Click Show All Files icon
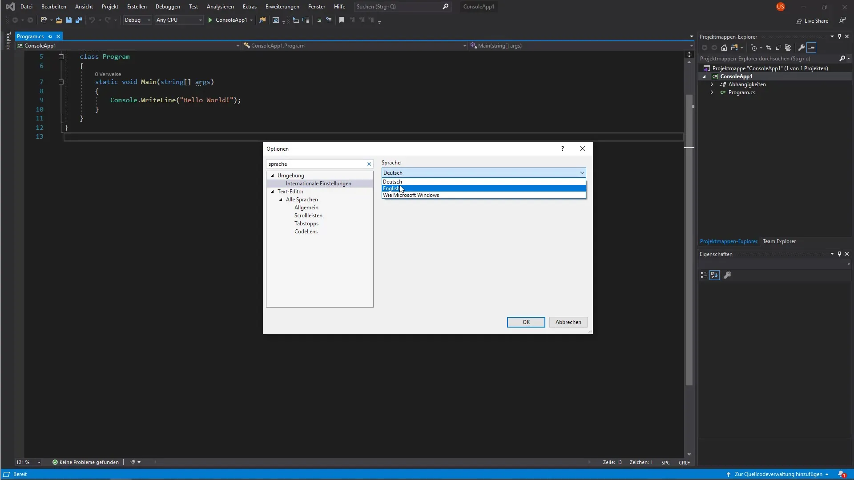This screenshot has height=480, width=854. click(x=788, y=48)
